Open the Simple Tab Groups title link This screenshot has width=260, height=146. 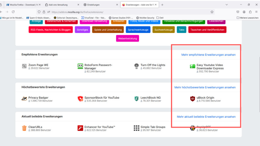click(153, 127)
